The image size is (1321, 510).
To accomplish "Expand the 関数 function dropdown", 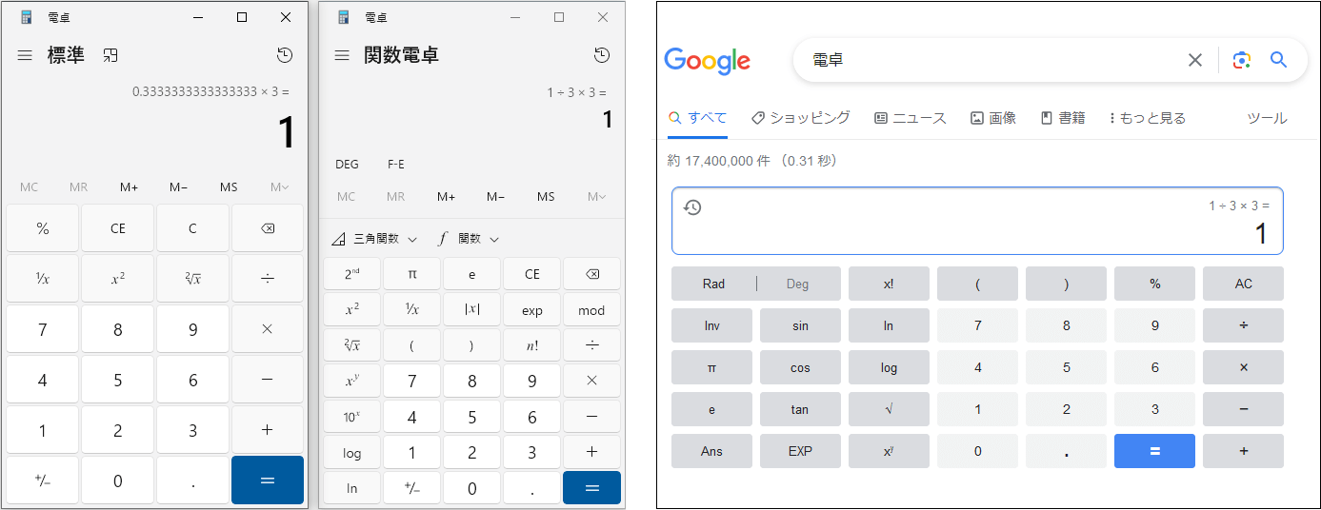I will [469, 239].
